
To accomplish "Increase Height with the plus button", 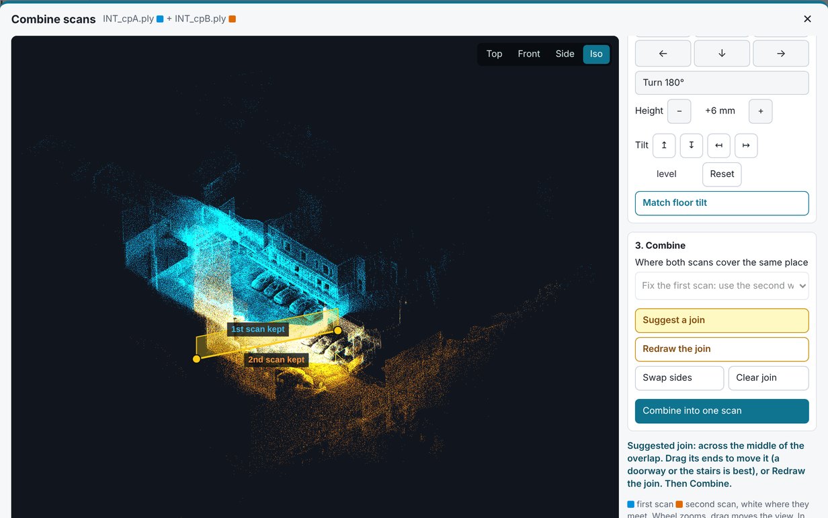I will [761, 111].
